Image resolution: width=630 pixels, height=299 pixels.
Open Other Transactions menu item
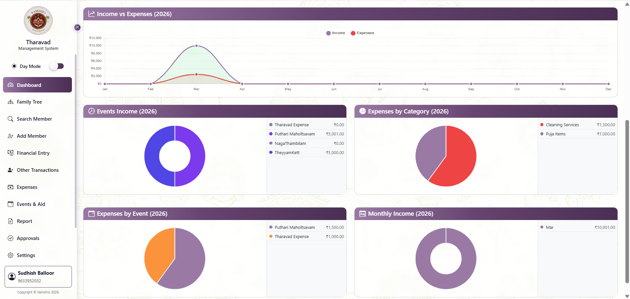[37, 170]
